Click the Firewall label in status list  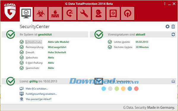[30, 52]
